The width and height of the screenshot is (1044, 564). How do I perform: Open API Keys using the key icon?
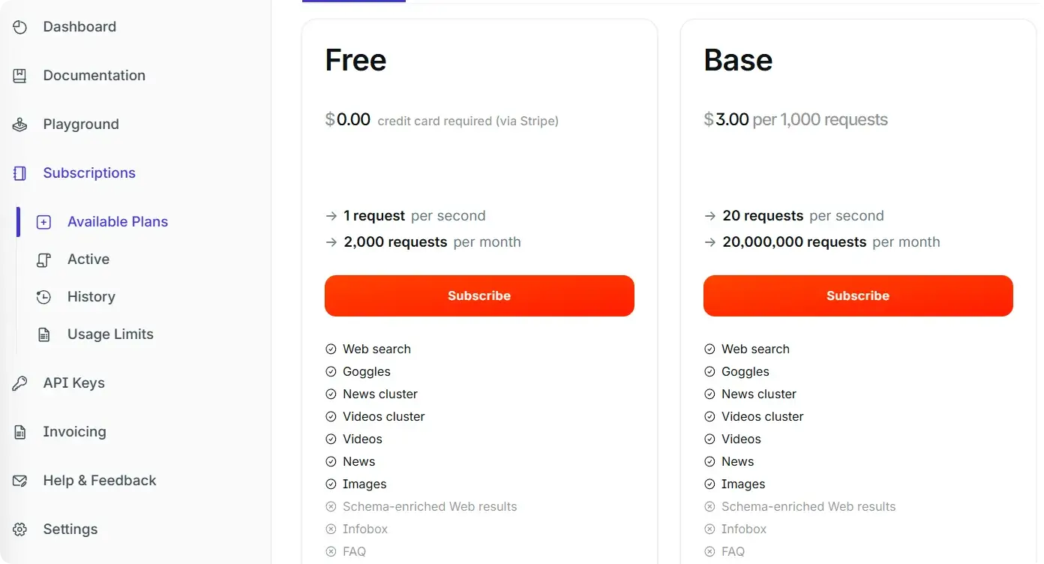tap(19, 382)
